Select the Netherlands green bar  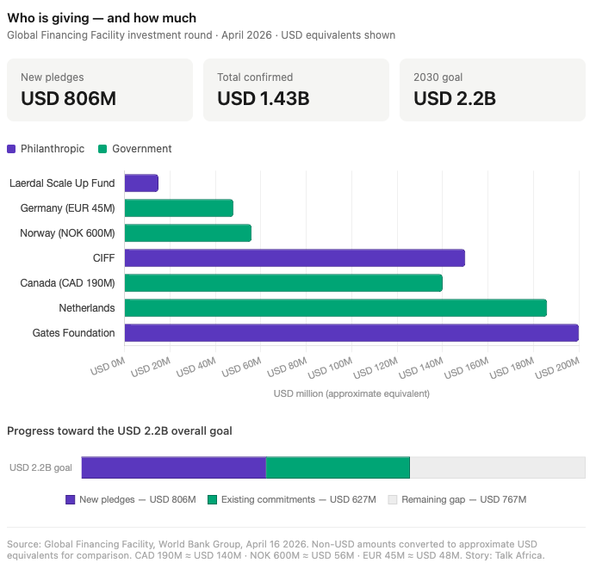(336, 308)
